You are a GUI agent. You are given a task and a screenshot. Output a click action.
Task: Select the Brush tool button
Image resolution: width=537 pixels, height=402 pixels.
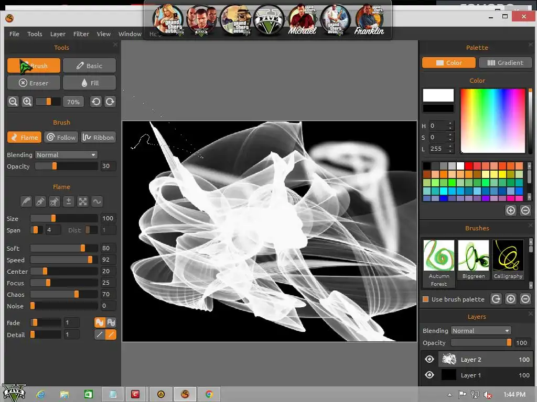34,65
